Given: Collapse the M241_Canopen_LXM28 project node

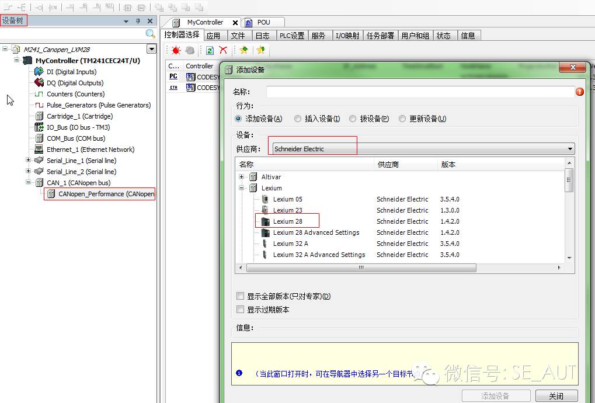Looking at the screenshot, I should tap(5, 48).
